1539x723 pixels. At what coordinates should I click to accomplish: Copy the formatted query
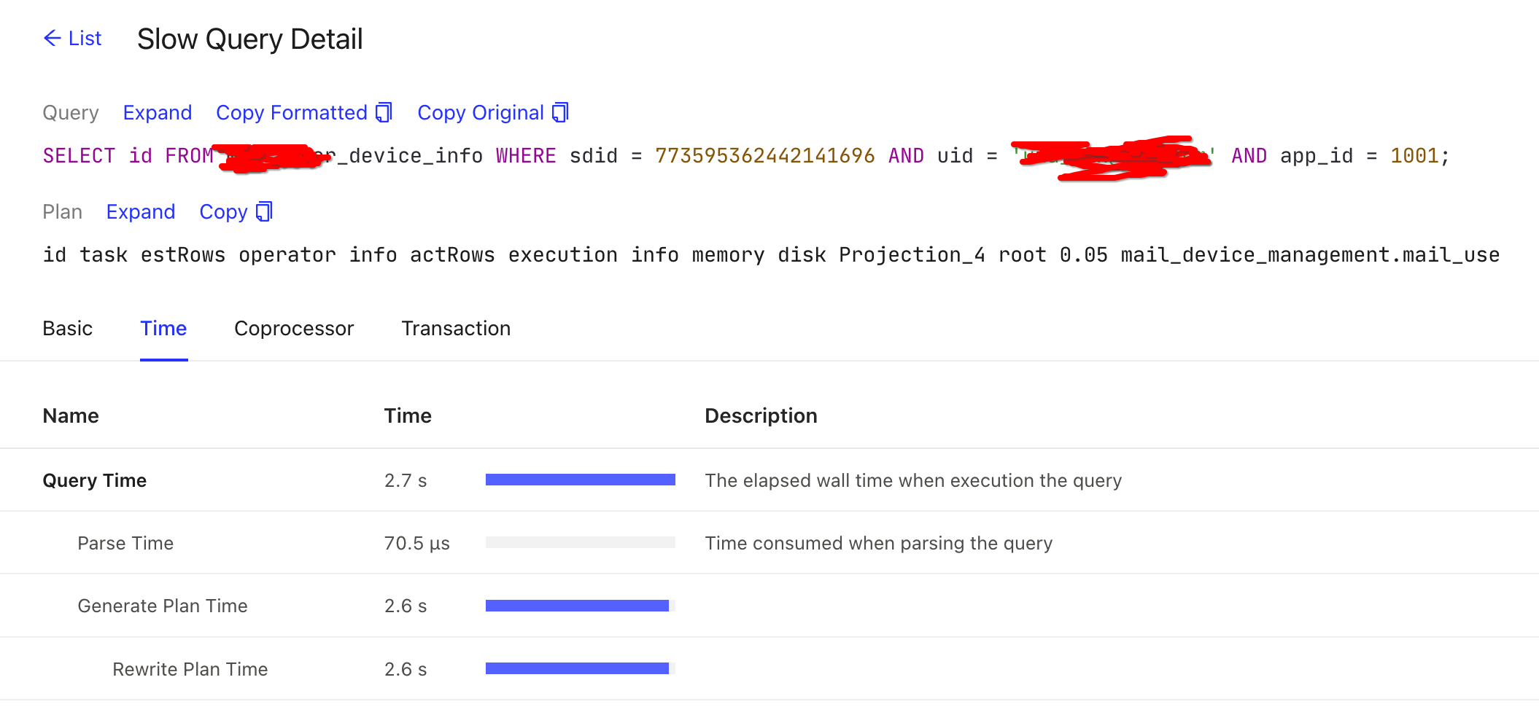coord(304,112)
